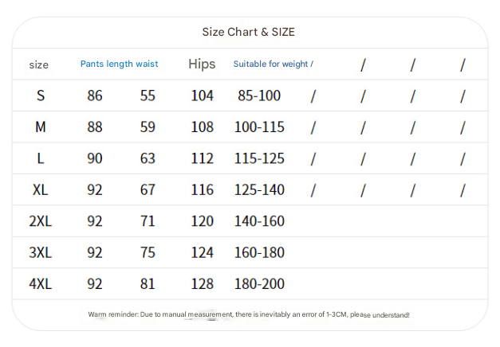Viewport: 500px width, 347px height.
Task: Select the M size row label
Action: pyautogui.click(x=41, y=127)
